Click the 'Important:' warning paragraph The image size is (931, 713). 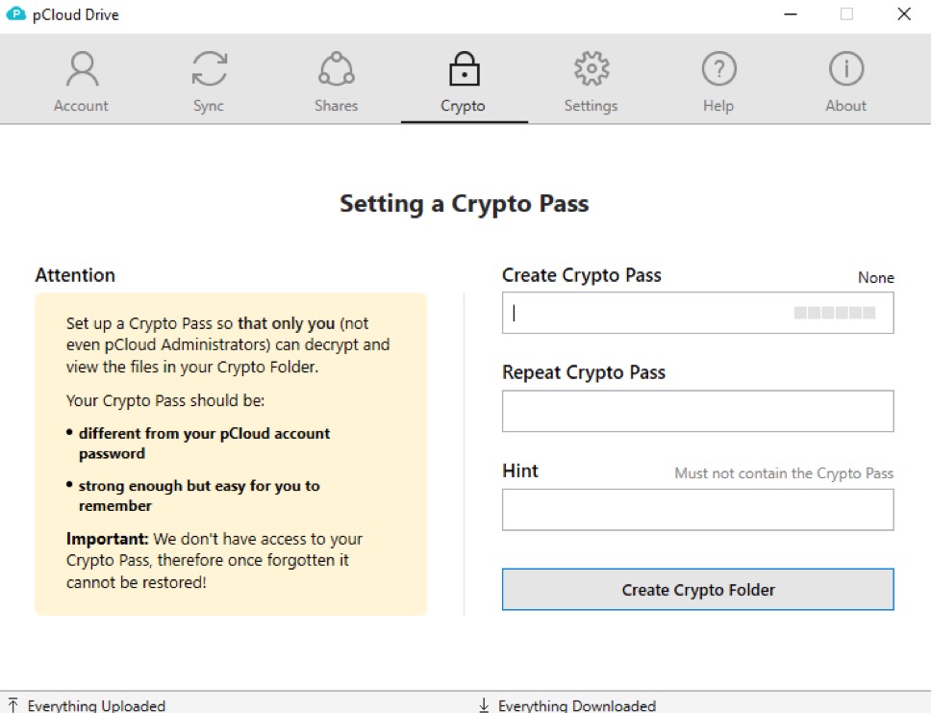(214, 560)
